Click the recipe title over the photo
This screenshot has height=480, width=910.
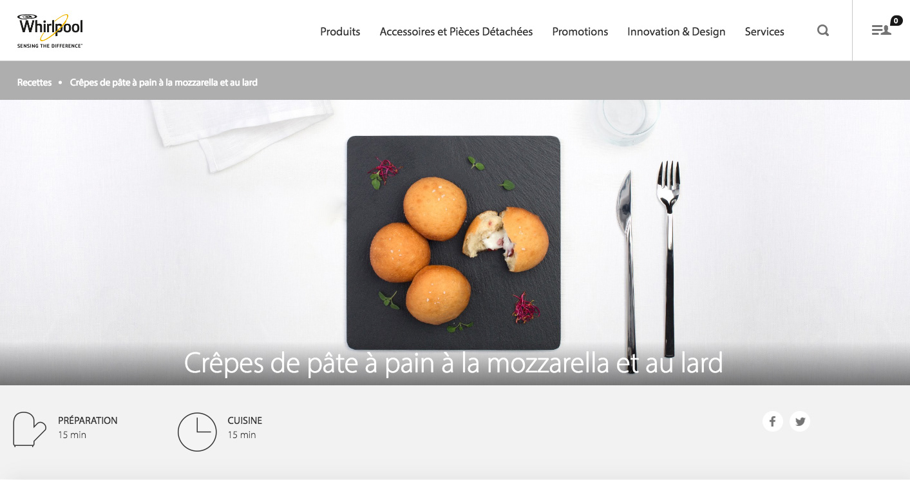point(453,363)
